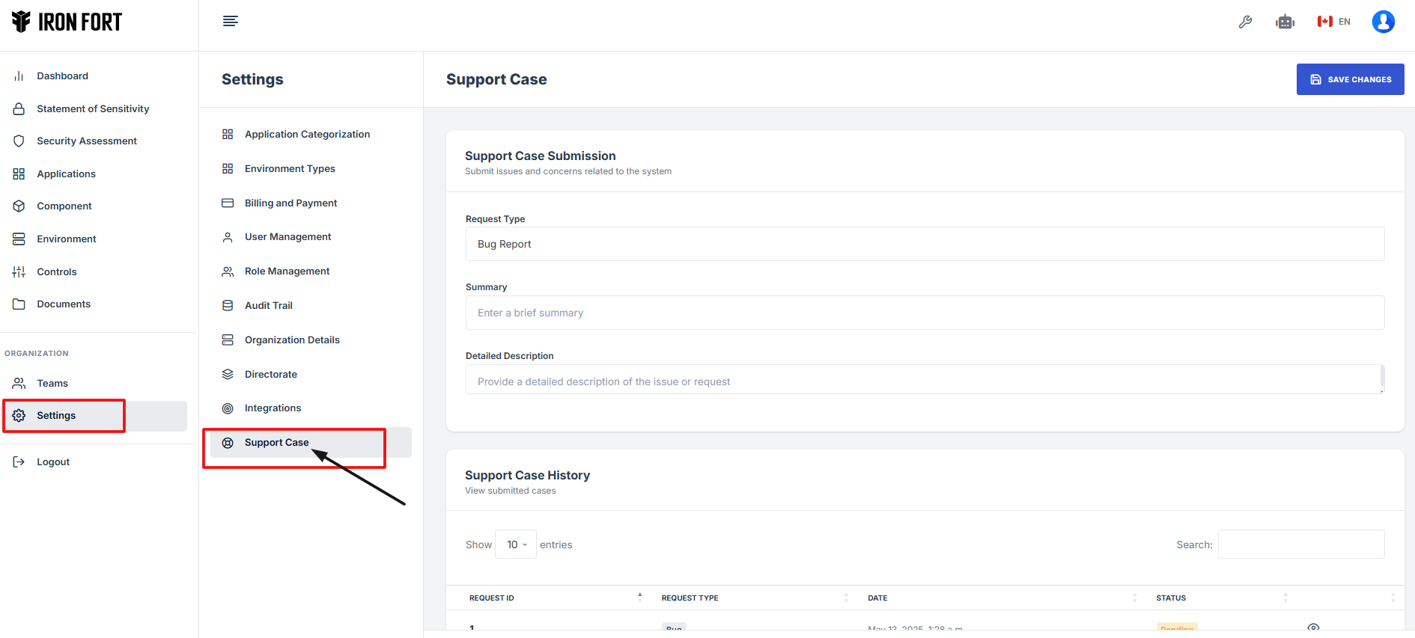Image resolution: width=1415 pixels, height=638 pixels.
Task: Select Billing and Payment settings
Action: pos(290,203)
